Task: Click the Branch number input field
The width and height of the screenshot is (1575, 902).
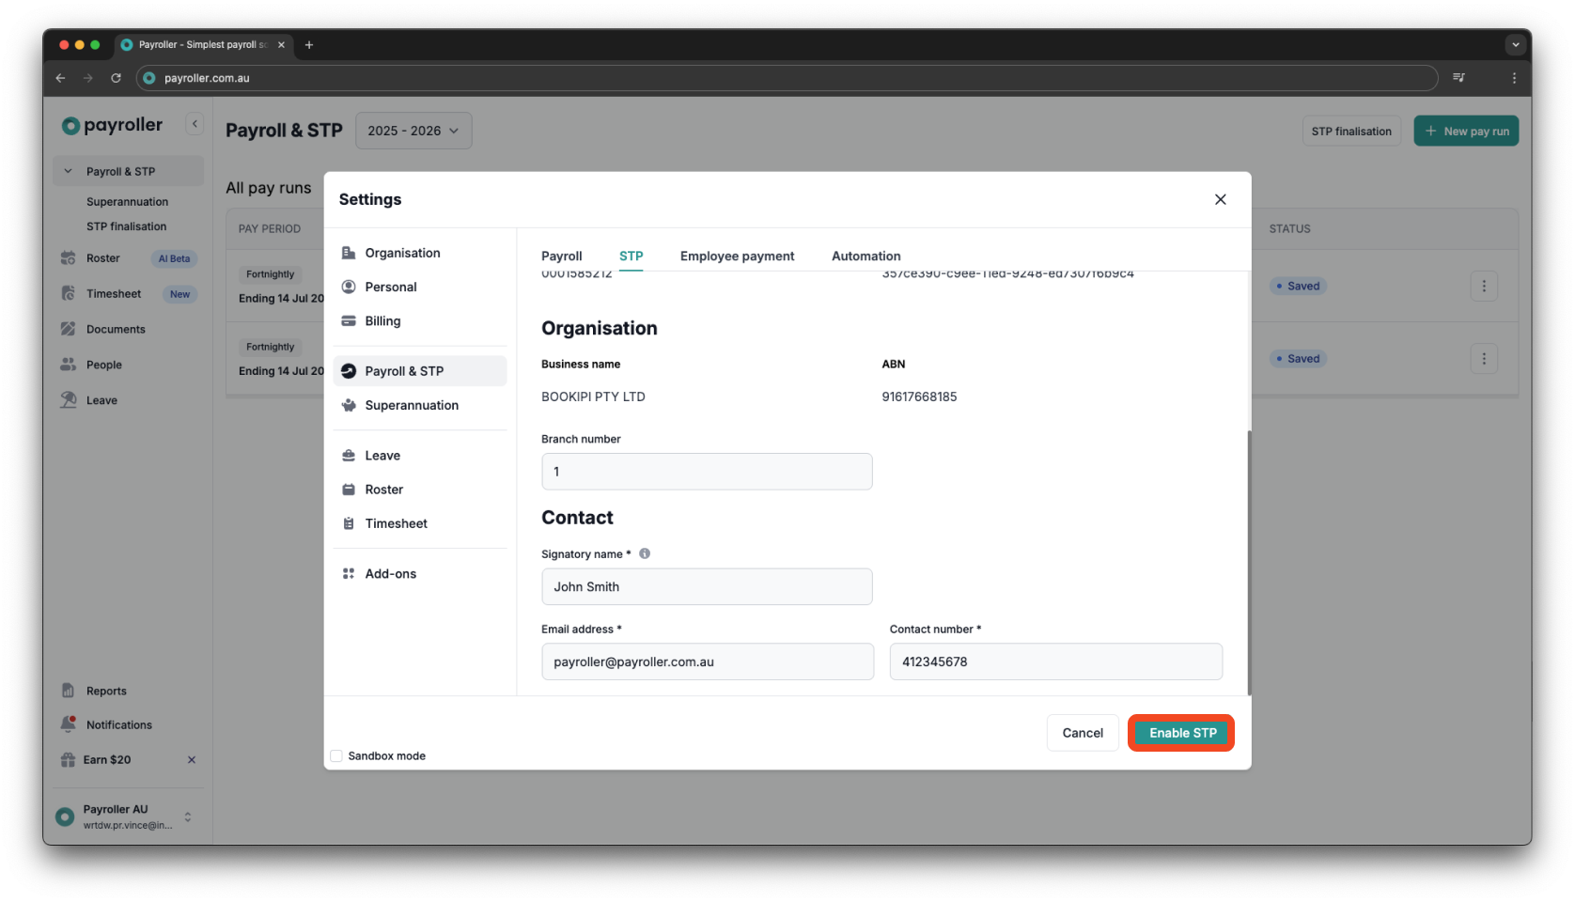Action: (707, 472)
